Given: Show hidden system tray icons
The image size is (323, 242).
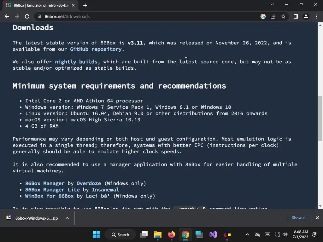Looking at the screenshot, I should click(x=247, y=234).
